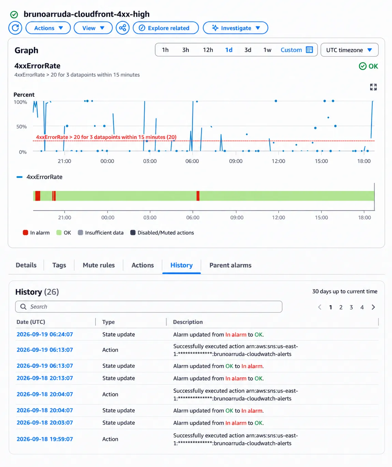
Task: Go to history page 3
Action: coord(351,307)
